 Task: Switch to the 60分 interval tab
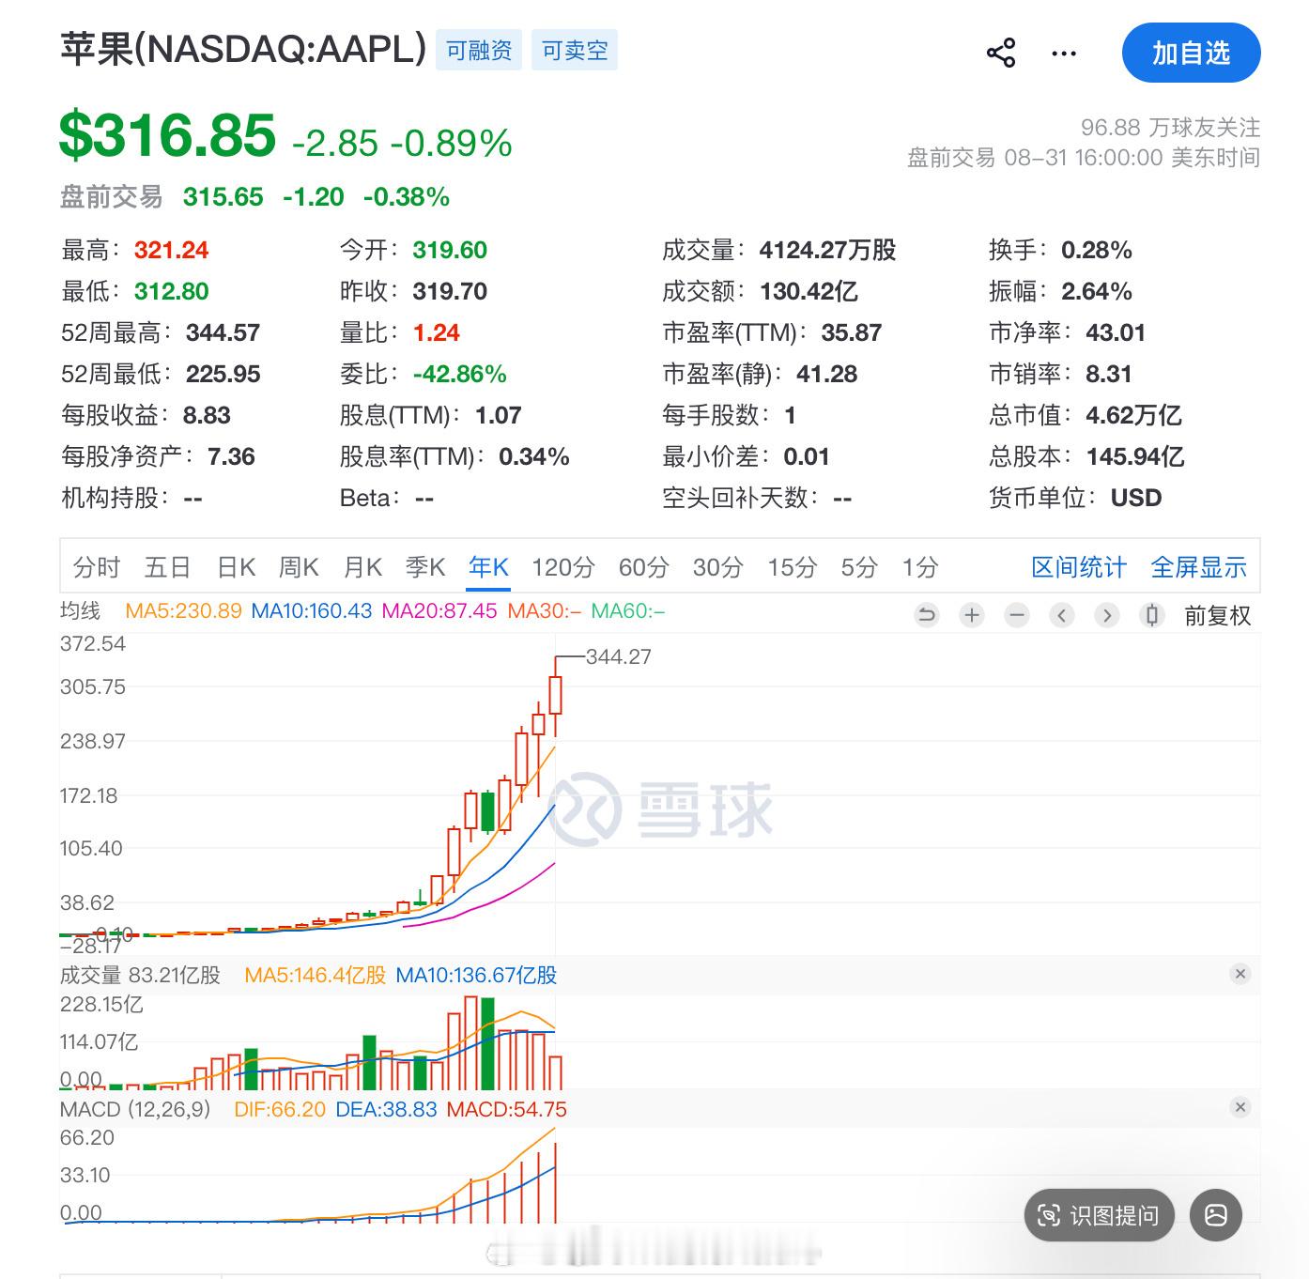[x=643, y=567]
